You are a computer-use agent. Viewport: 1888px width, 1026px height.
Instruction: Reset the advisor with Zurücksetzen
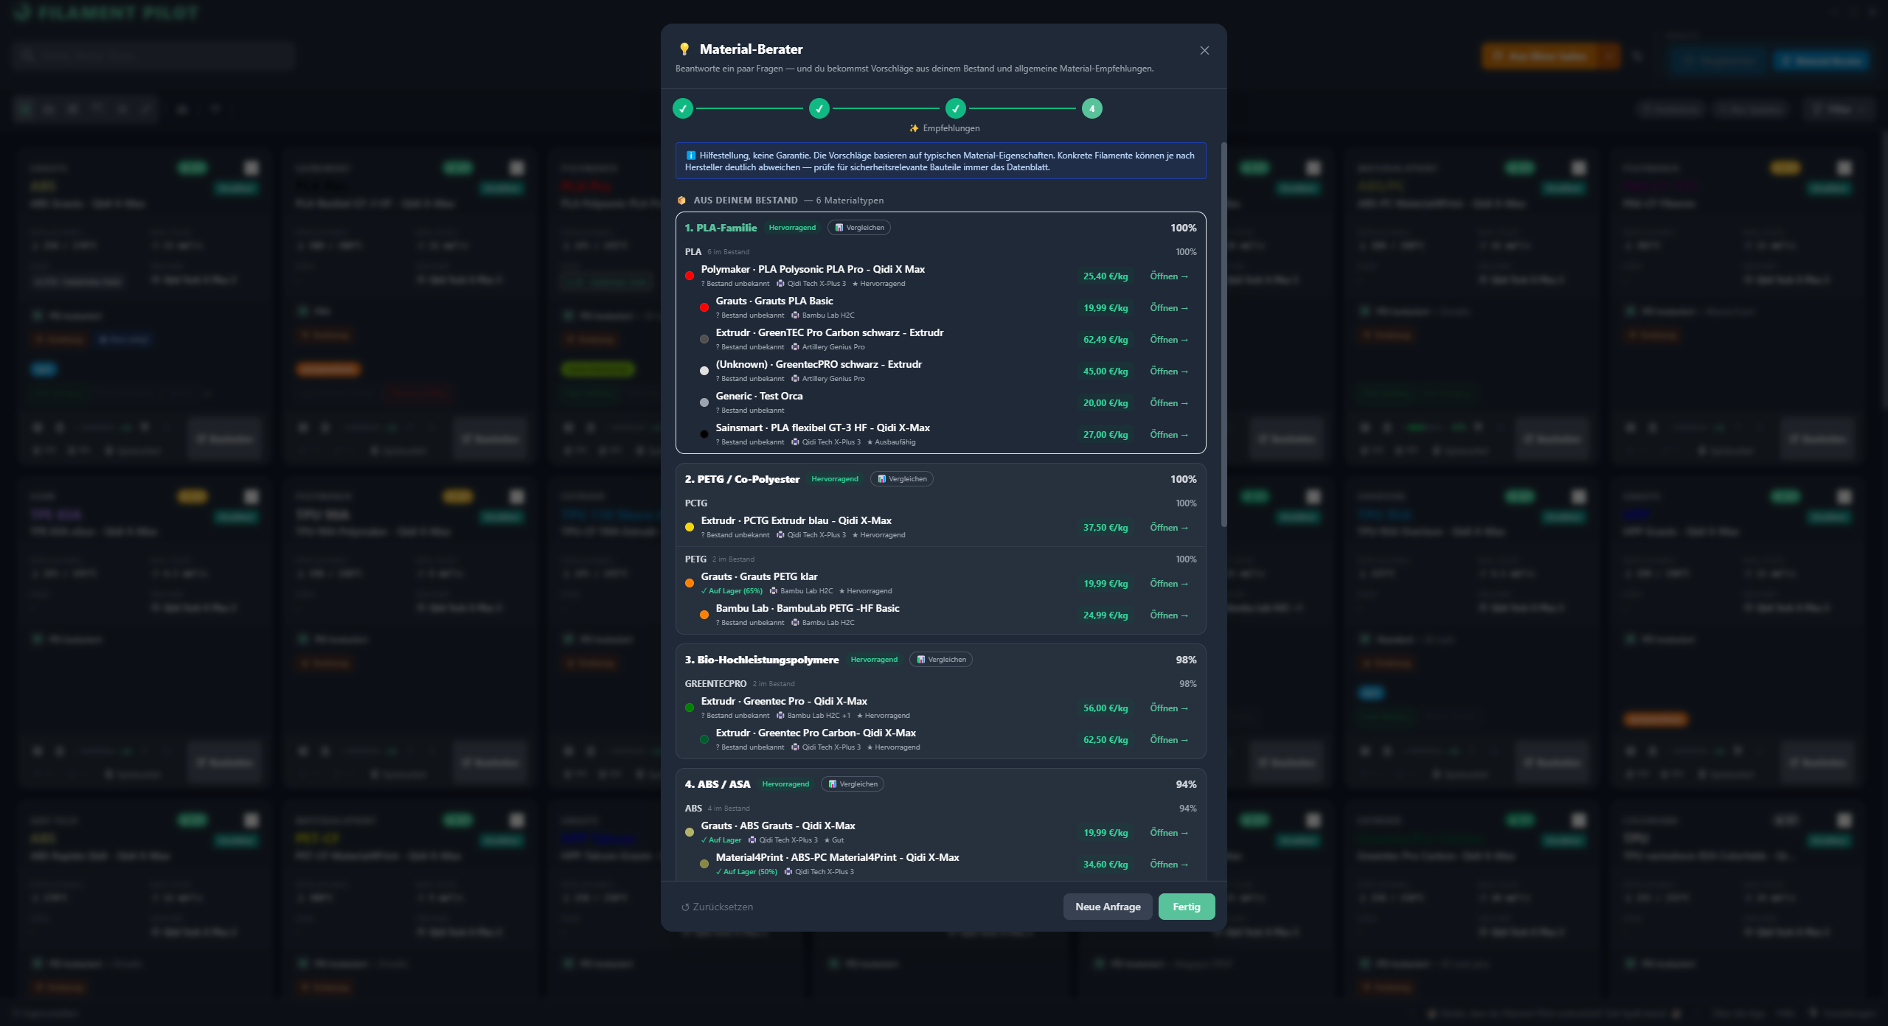click(717, 907)
